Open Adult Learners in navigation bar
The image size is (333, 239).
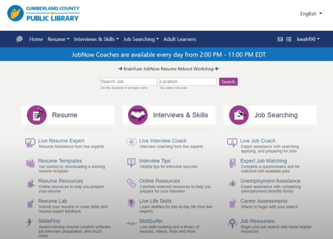click(179, 39)
